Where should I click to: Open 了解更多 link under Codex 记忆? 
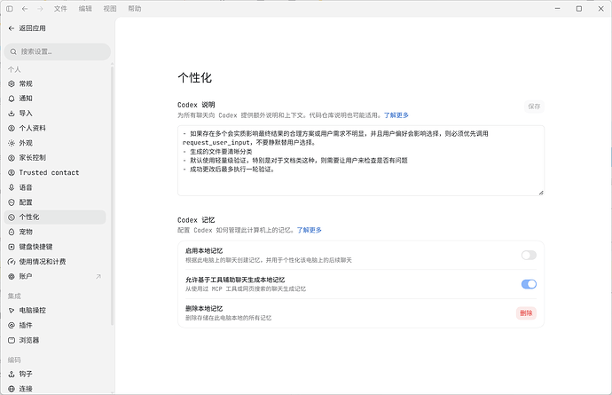[310, 230]
